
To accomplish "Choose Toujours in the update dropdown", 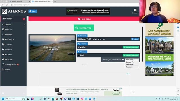I will pyautogui.click(x=132, y=67).
